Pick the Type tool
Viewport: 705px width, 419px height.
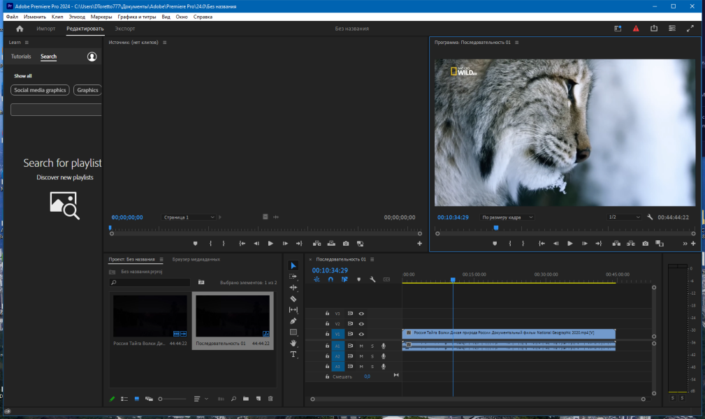click(x=293, y=354)
